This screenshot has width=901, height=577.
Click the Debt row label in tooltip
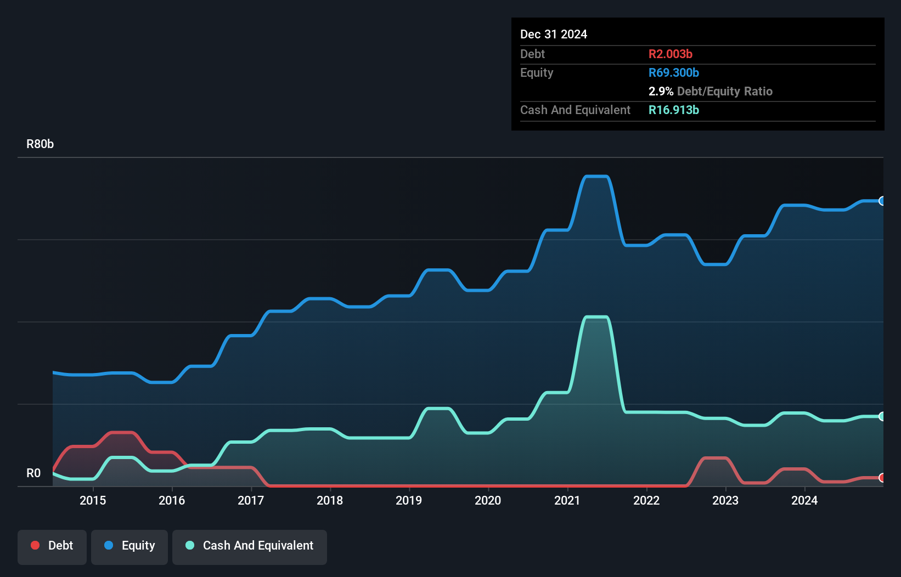(x=532, y=54)
